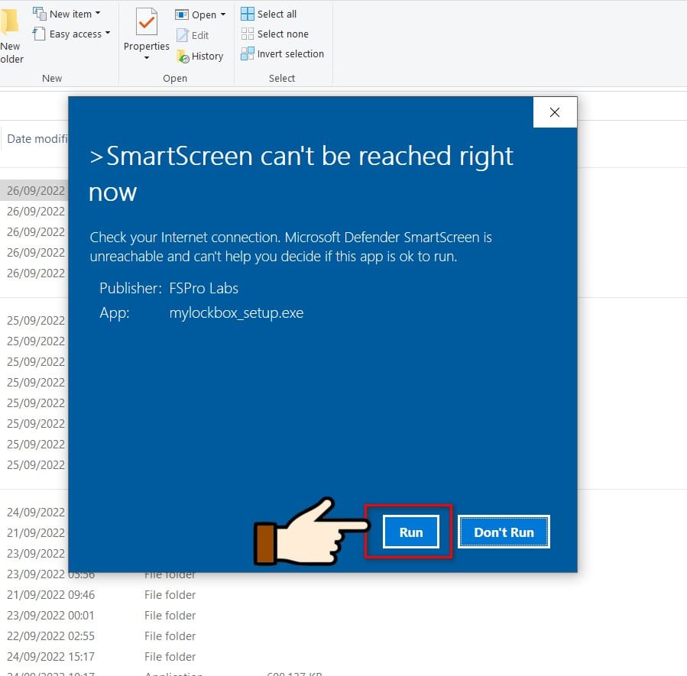The image size is (687, 676).
Task: Select the row dated 22/09/2022 02:55
Action: click(101, 636)
